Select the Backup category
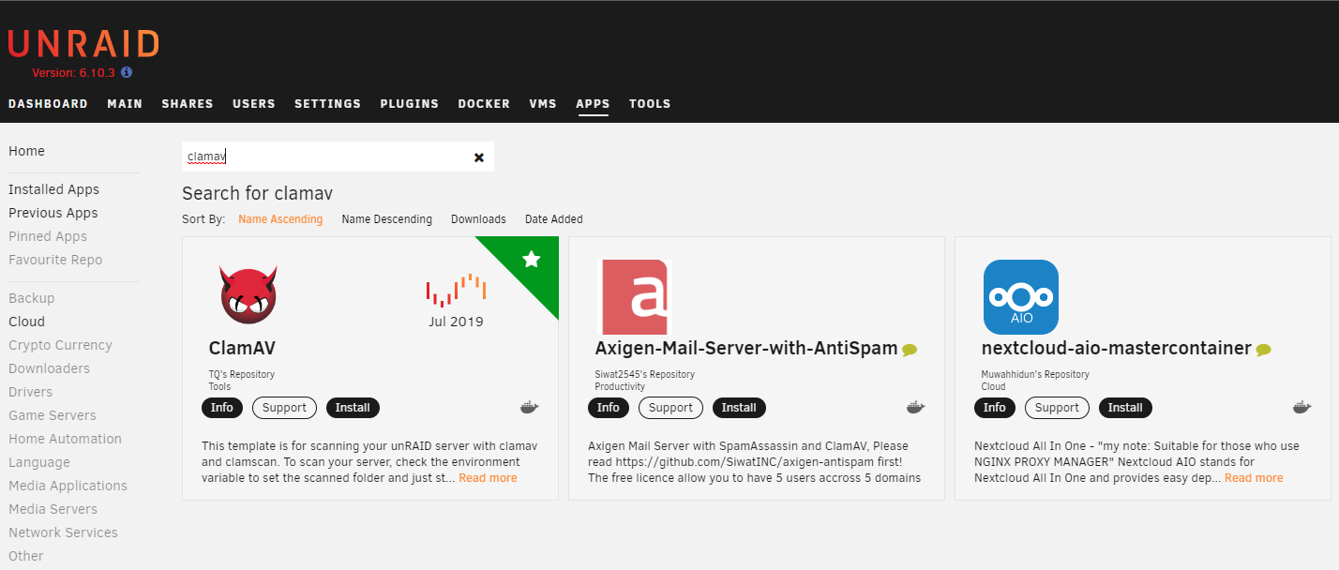The height and width of the screenshot is (570, 1339). point(32,298)
